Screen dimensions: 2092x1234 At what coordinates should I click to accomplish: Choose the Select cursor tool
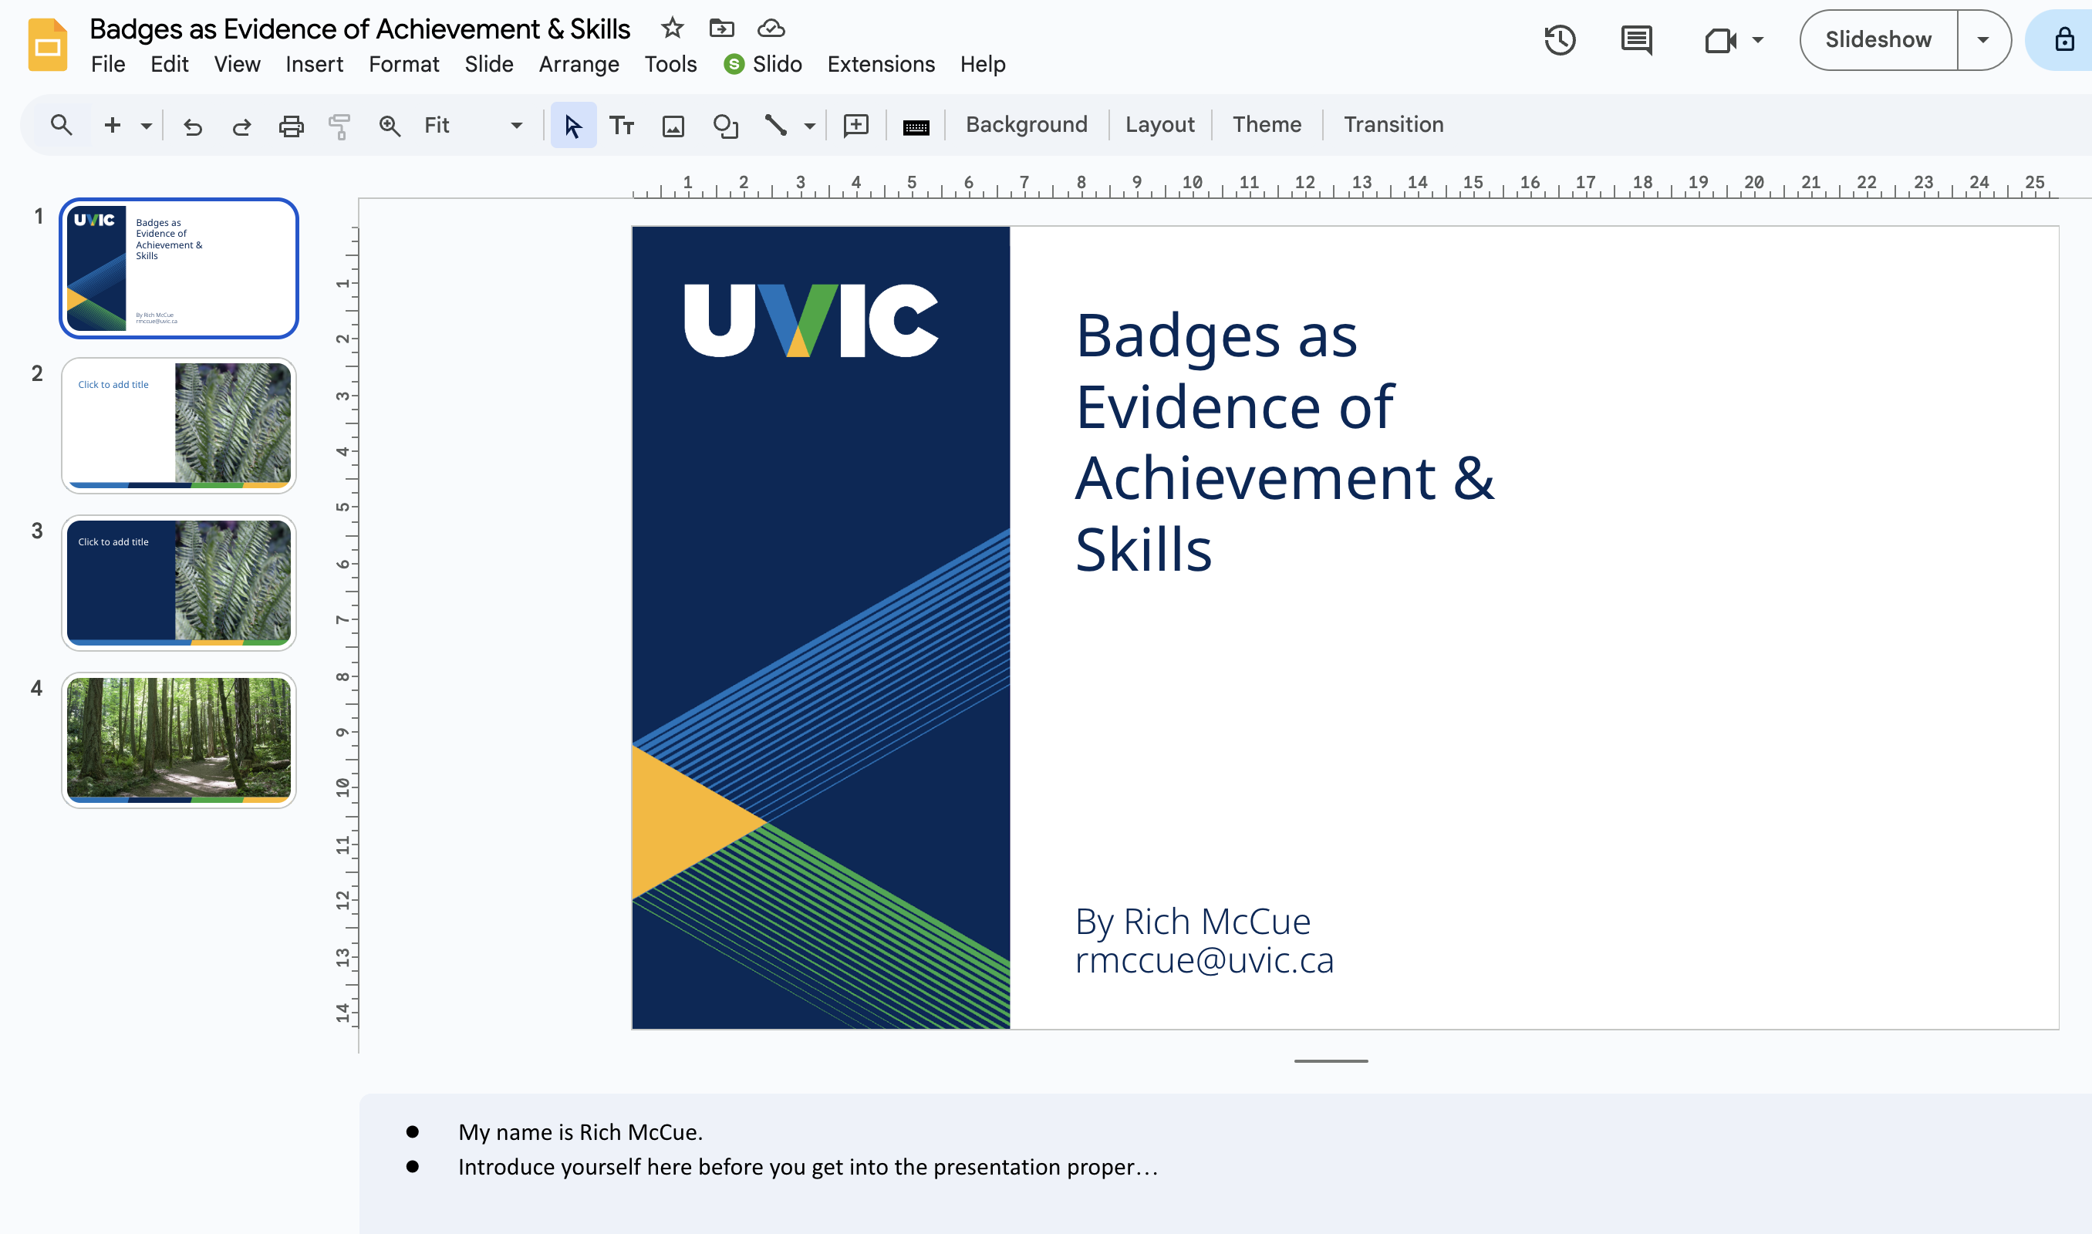573,125
